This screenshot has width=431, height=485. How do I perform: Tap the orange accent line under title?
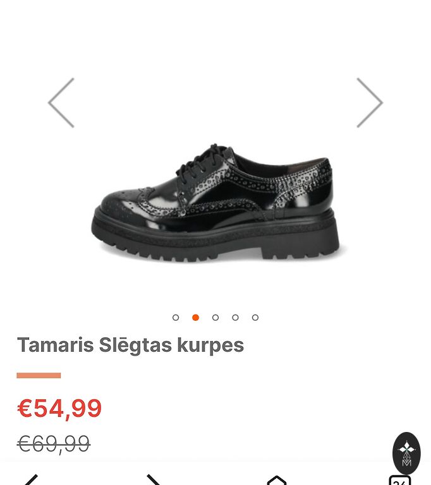click(x=39, y=376)
